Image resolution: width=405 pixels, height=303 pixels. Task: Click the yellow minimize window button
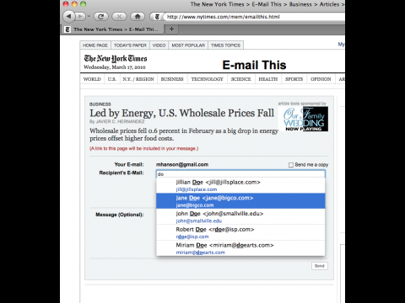tap(74, 4)
